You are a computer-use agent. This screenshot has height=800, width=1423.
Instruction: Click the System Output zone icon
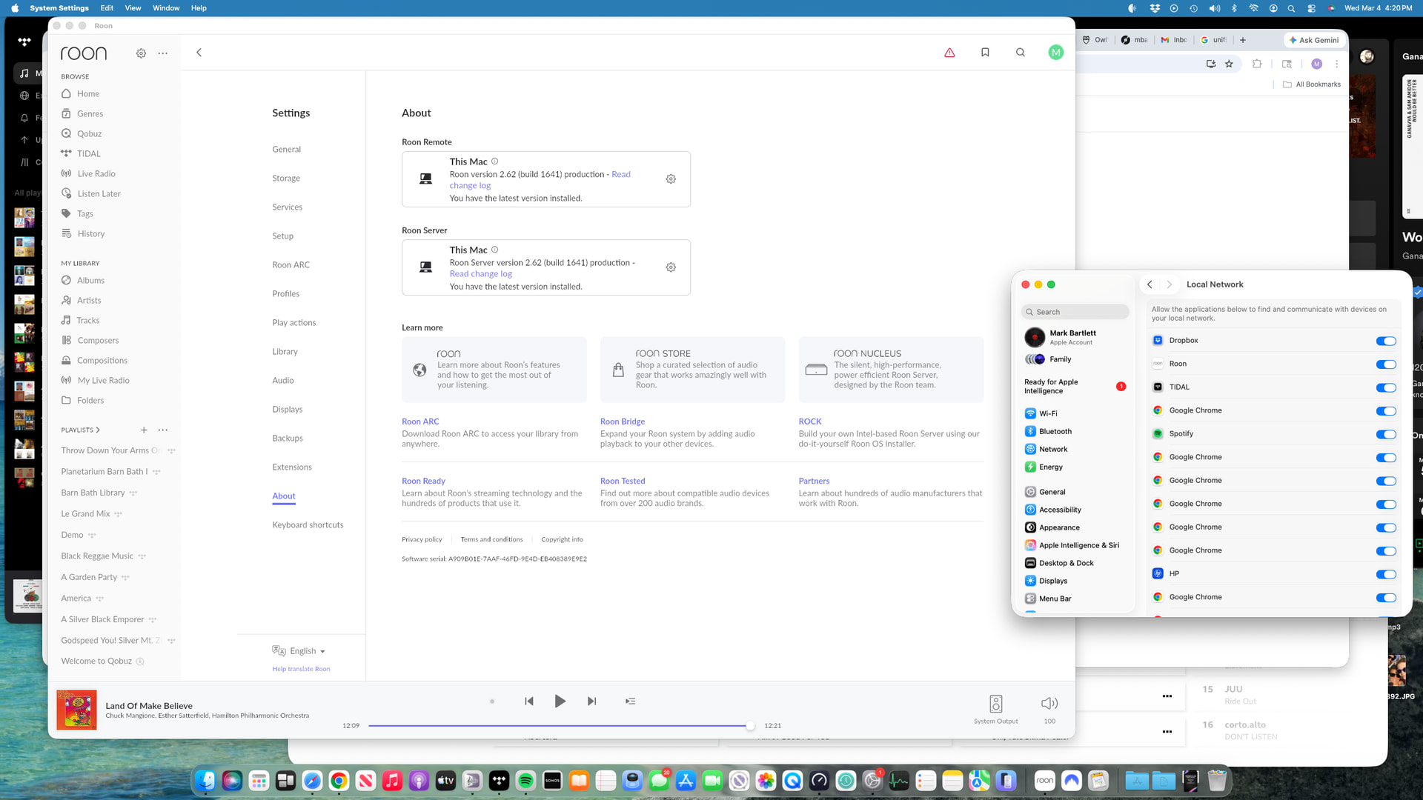[x=995, y=703]
